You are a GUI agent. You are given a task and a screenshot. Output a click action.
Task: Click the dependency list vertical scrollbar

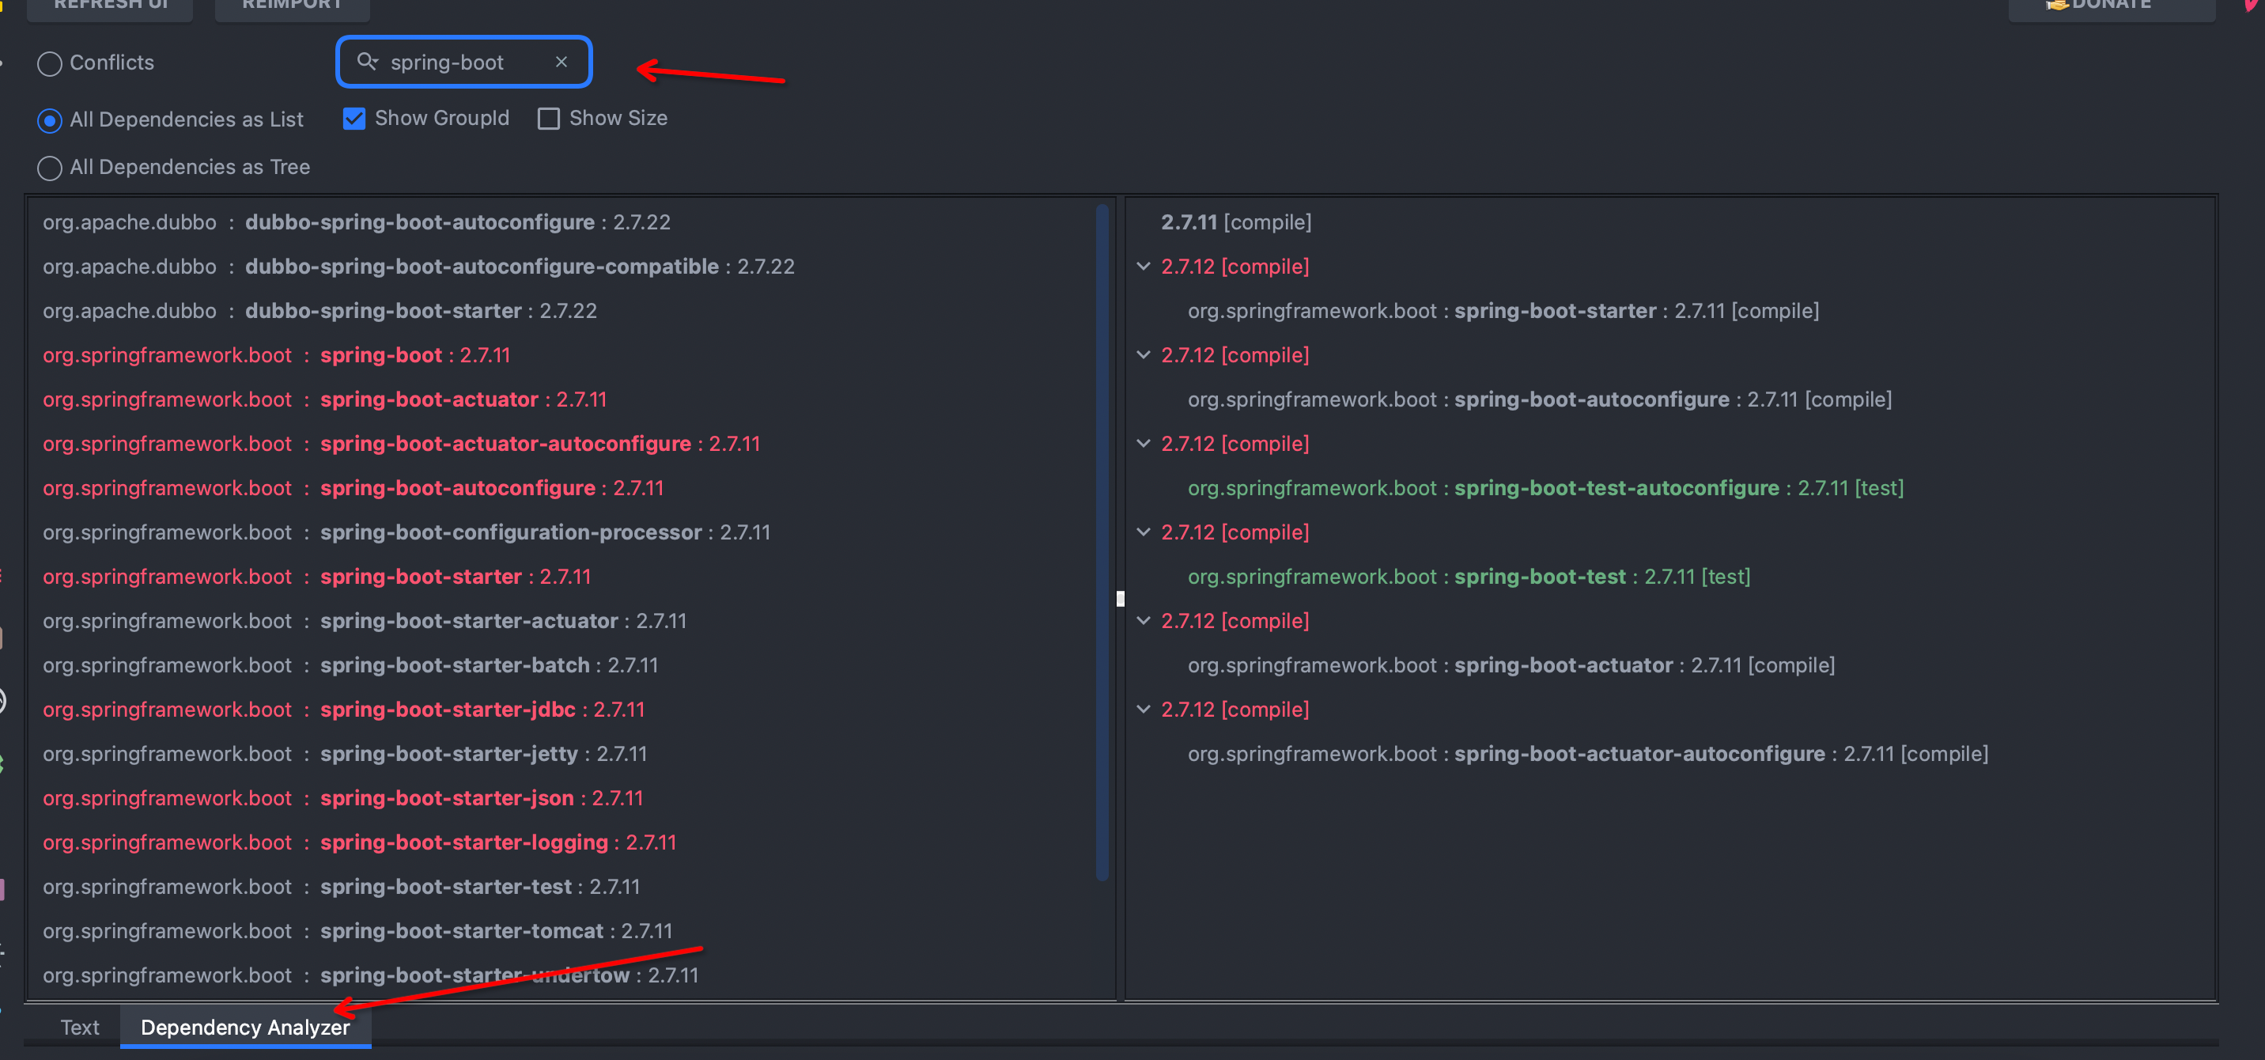(x=1102, y=541)
